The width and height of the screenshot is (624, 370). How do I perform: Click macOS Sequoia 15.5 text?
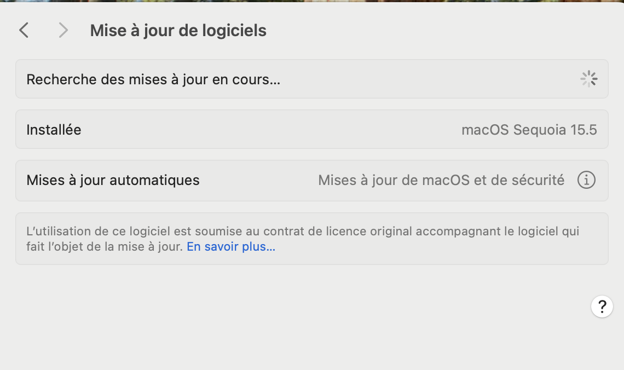(x=529, y=129)
